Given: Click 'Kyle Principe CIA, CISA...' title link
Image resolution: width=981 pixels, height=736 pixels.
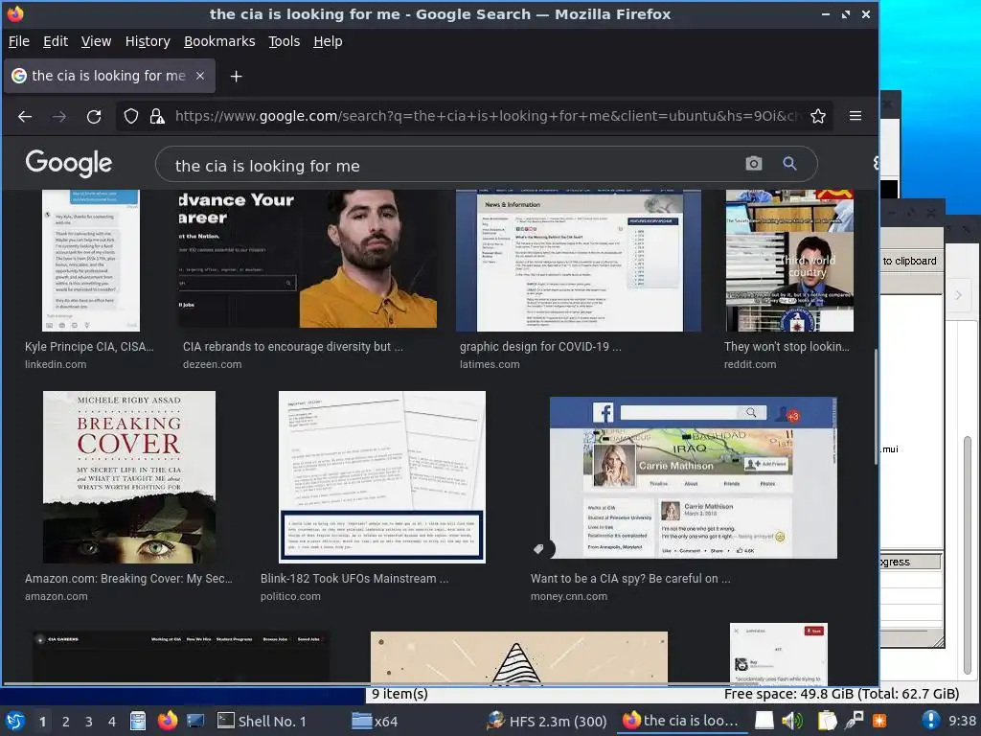Looking at the screenshot, I should pyautogui.click(x=89, y=347).
